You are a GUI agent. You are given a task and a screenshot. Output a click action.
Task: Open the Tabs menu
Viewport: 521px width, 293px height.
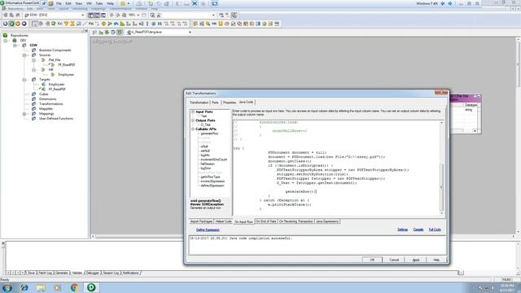pos(99,3)
